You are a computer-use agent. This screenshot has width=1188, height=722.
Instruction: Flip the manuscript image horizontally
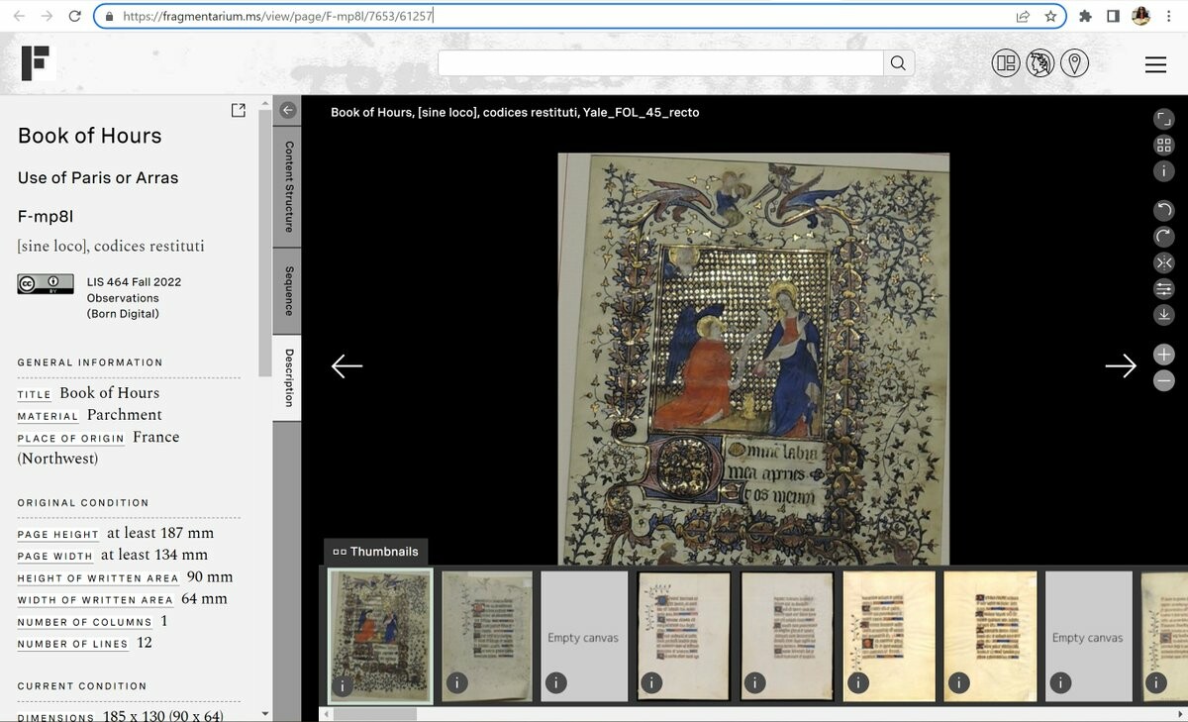pyautogui.click(x=1163, y=262)
